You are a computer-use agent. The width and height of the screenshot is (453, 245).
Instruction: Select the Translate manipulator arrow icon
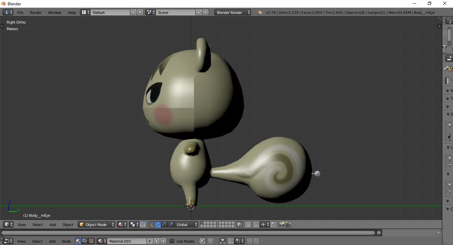point(158,225)
